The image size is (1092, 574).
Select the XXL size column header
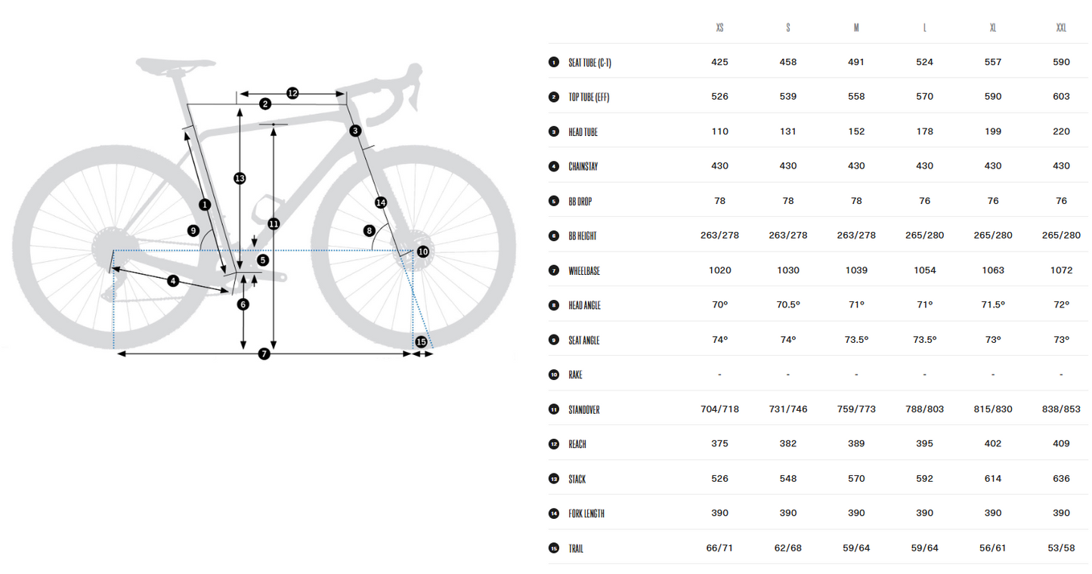(1061, 28)
